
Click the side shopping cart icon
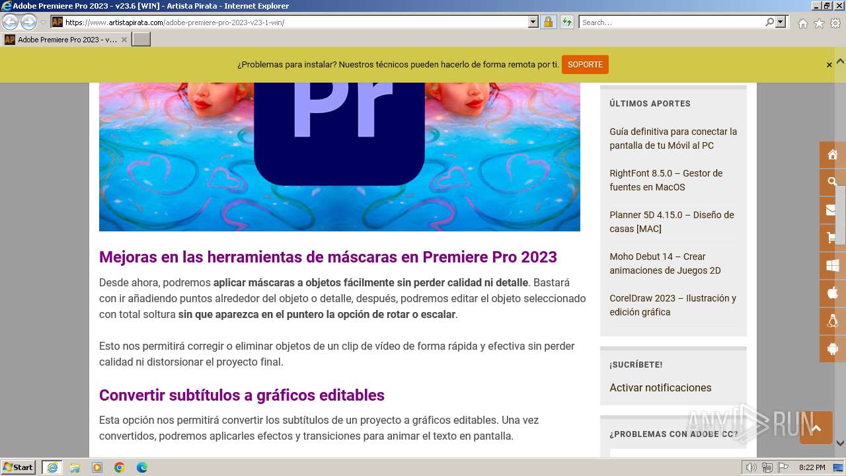coord(832,238)
